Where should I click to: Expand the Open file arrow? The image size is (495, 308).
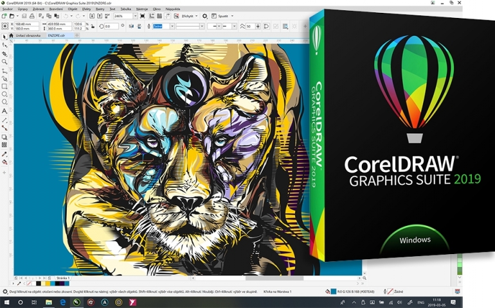17,16
